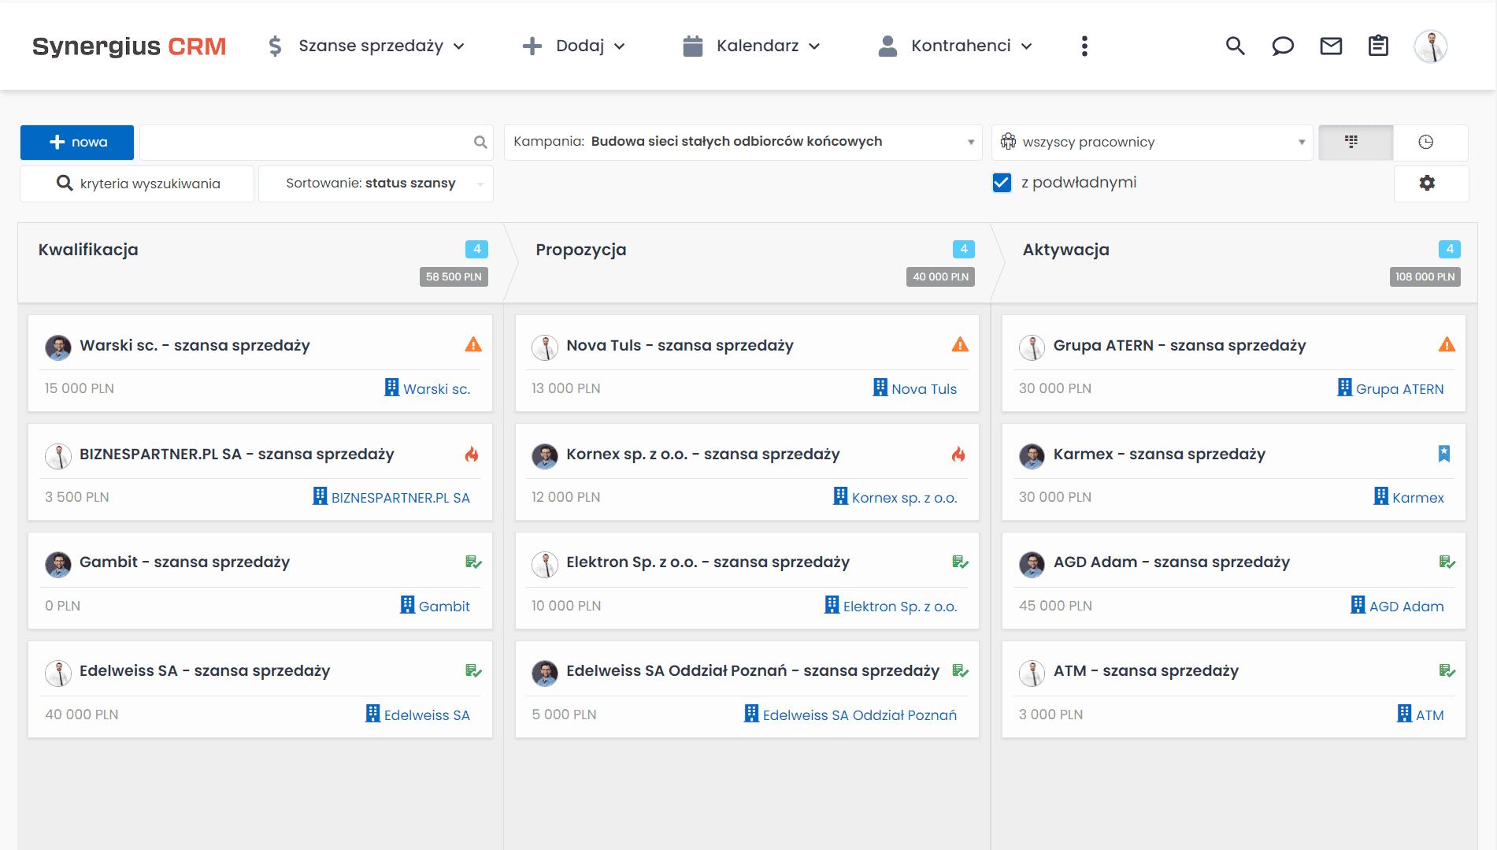Open the search magnifier in the top bar
This screenshot has width=1497, height=850.
pos(1235,46)
